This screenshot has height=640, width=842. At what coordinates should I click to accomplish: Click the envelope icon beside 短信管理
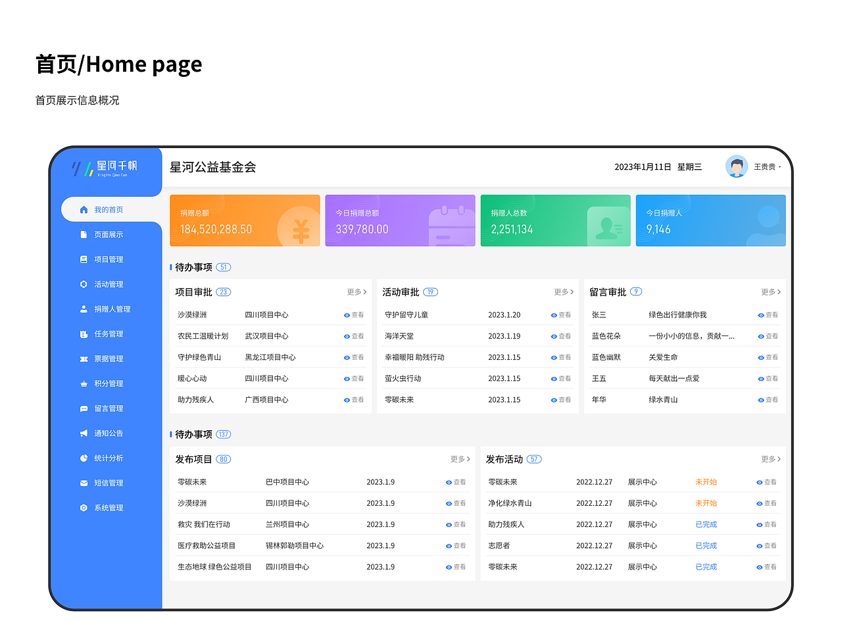click(84, 483)
